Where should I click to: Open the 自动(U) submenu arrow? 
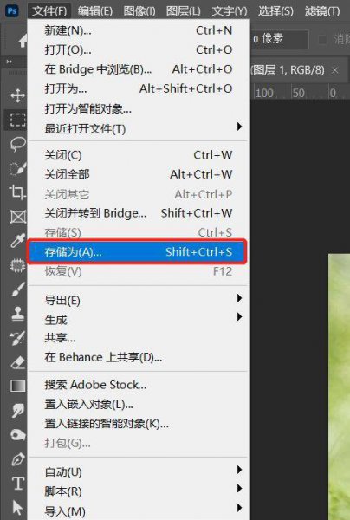point(239,470)
